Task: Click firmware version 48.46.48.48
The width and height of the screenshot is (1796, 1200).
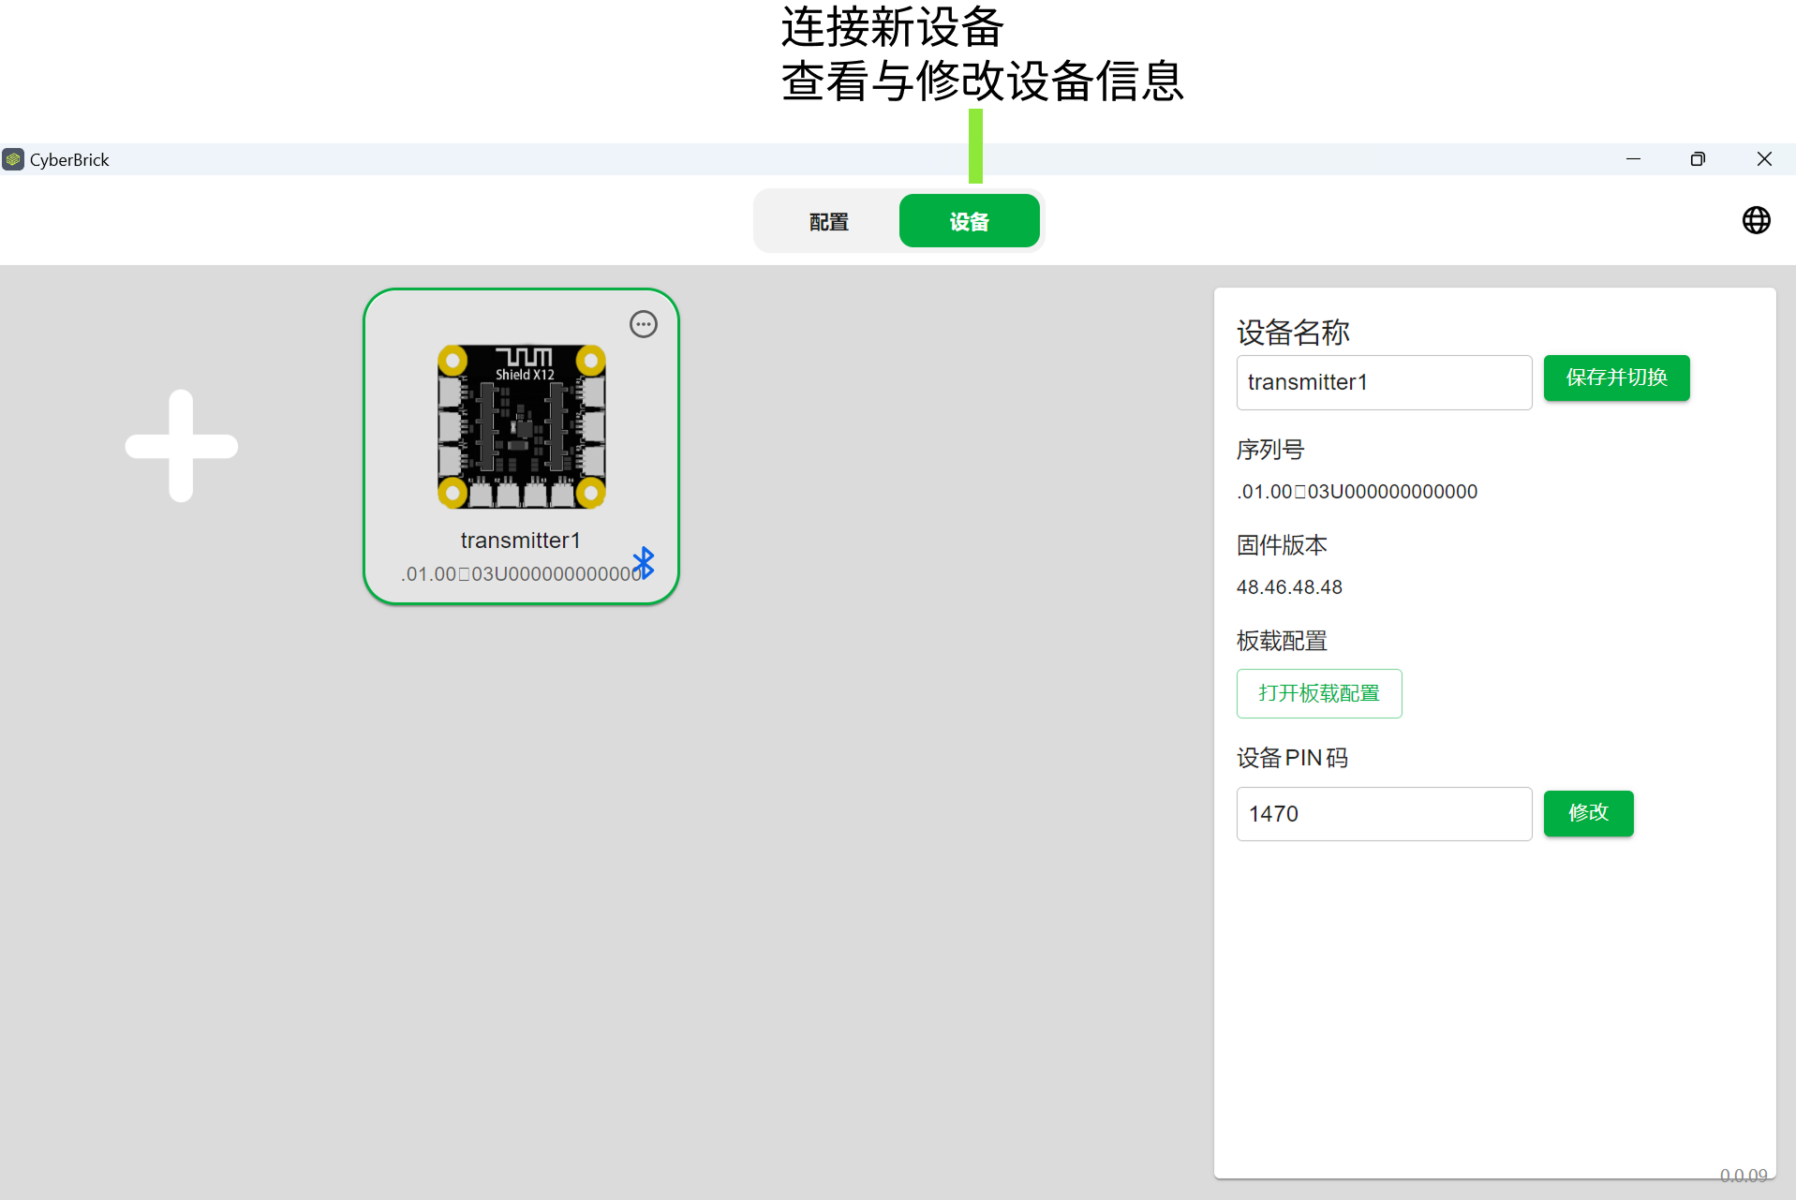Action: [1289, 587]
